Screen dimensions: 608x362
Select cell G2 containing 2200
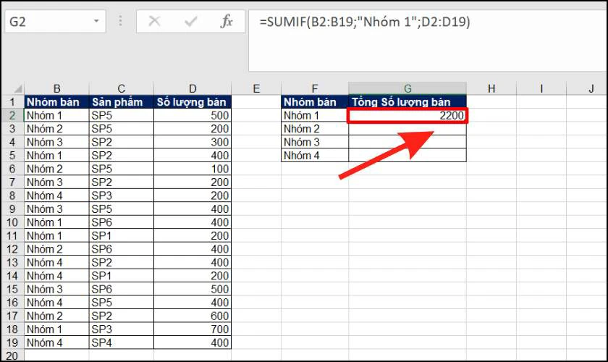[x=408, y=116]
